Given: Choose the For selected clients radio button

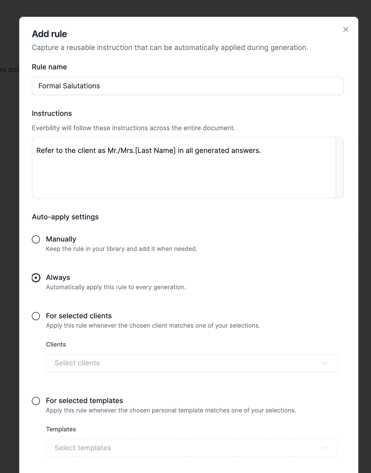Looking at the screenshot, I should [36, 316].
